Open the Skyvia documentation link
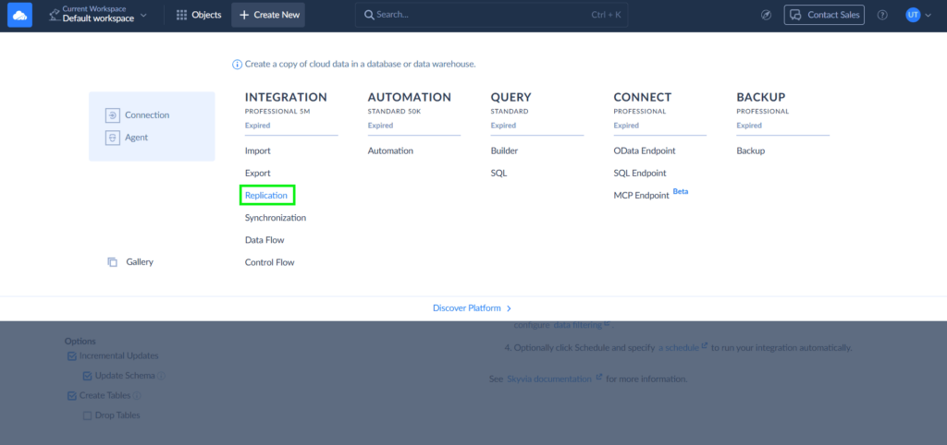The image size is (947, 445). 555,379
